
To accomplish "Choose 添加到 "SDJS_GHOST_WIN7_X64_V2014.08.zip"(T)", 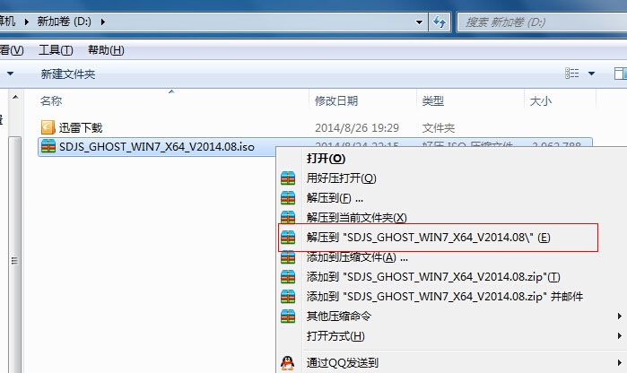I will 433,277.
